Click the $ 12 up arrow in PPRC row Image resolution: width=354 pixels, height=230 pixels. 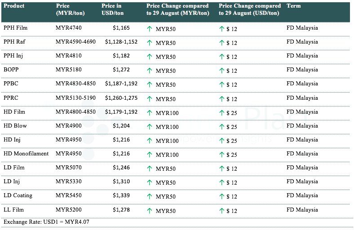(x=221, y=99)
